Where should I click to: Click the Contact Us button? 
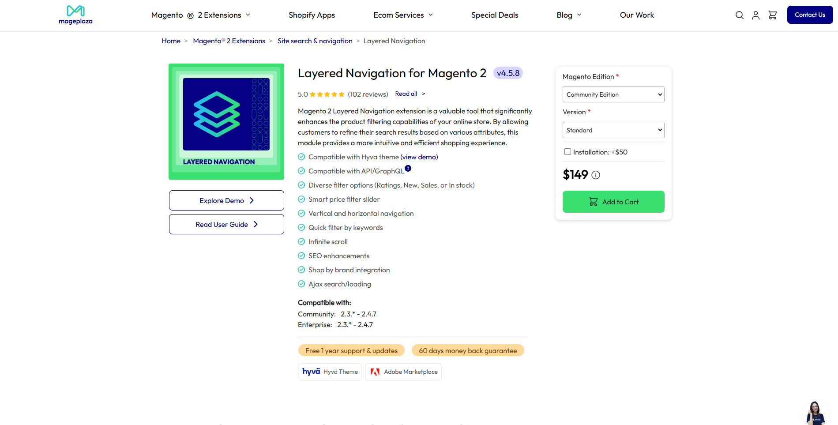[x=810, y=15]
